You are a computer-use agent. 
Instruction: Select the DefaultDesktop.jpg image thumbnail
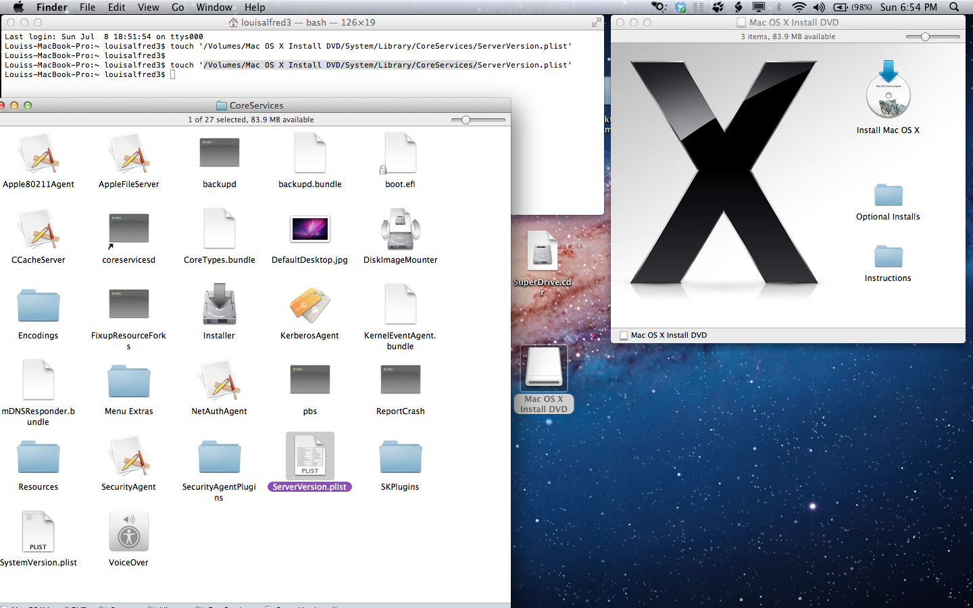pos(310,230)
